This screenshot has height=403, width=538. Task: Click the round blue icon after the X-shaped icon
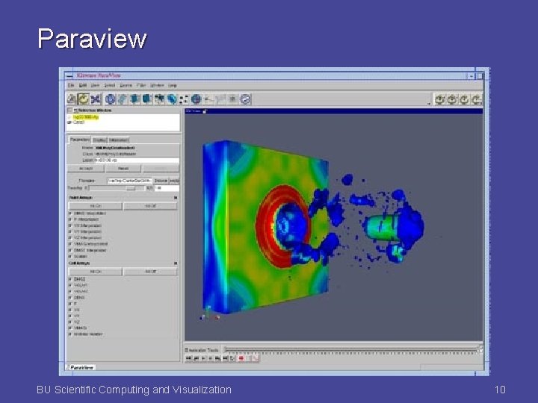(110, 99)
